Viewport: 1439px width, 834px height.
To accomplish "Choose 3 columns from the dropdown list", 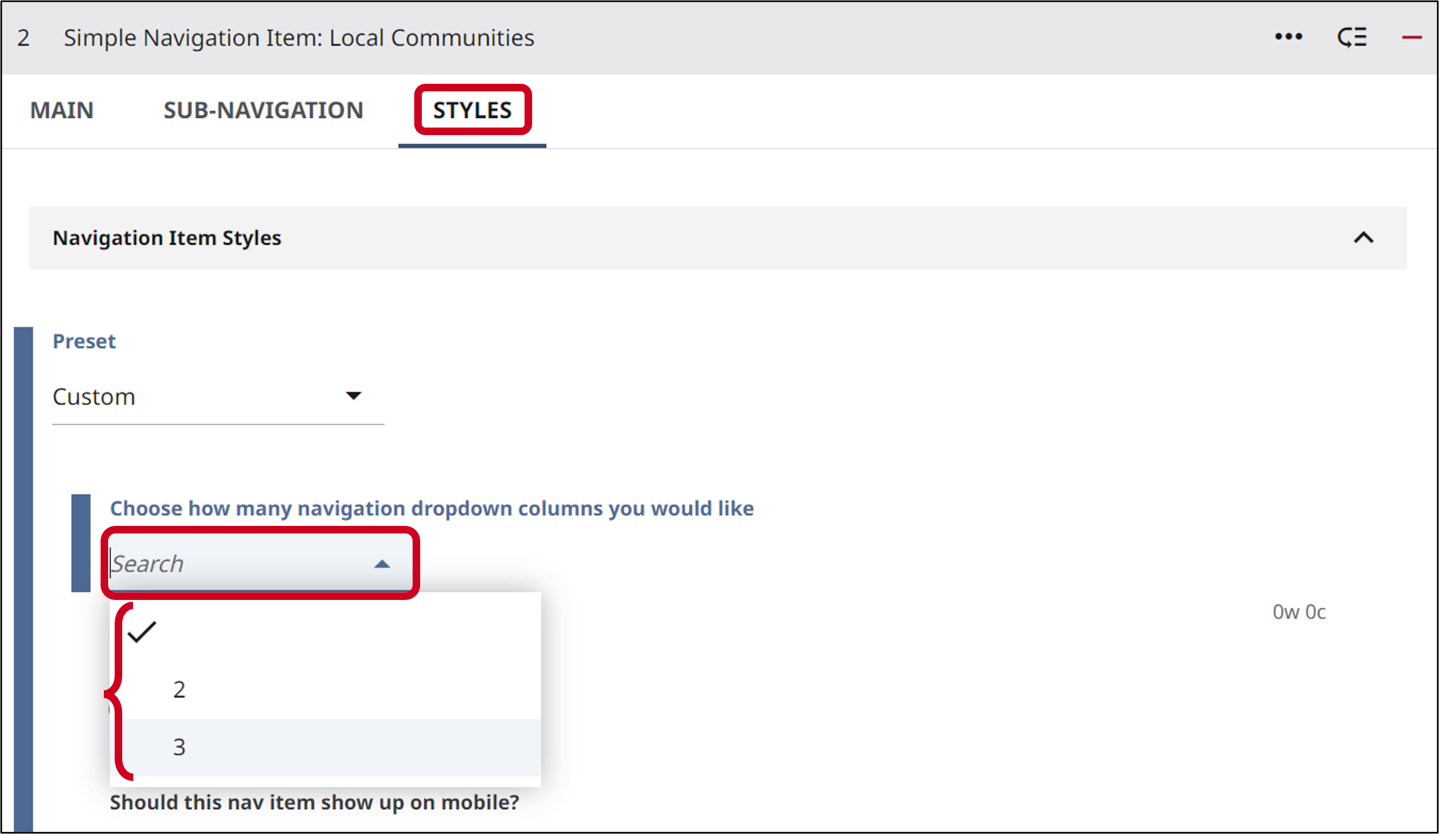I will [326, 746].
